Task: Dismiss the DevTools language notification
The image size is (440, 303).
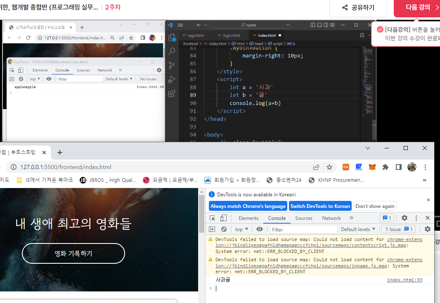Action: click(428, 200)
